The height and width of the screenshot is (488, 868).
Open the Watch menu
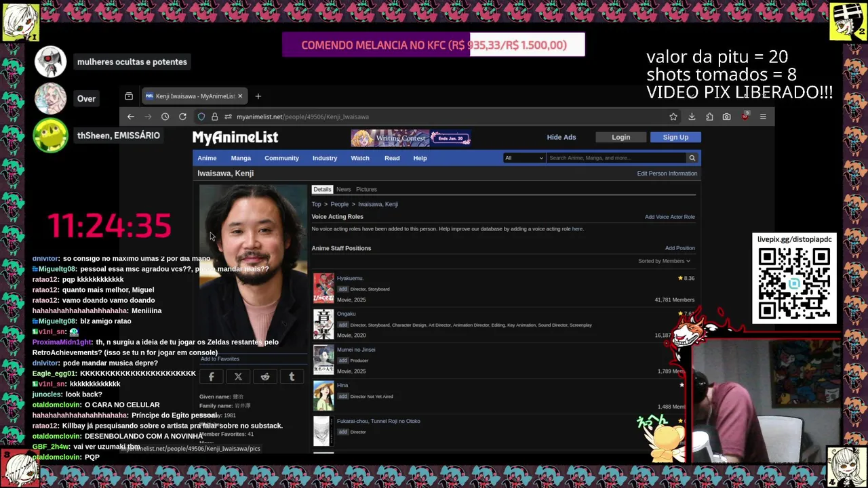360,158
